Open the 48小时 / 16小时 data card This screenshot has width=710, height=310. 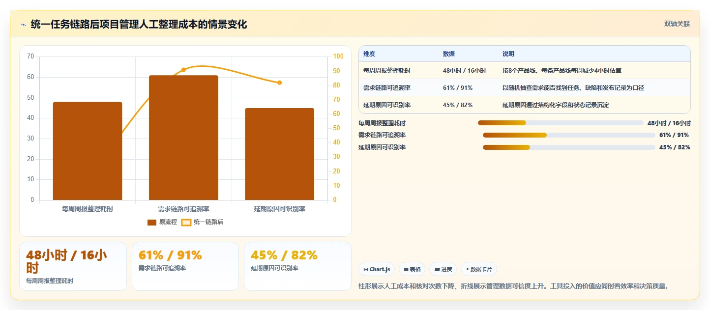[73, 266]
